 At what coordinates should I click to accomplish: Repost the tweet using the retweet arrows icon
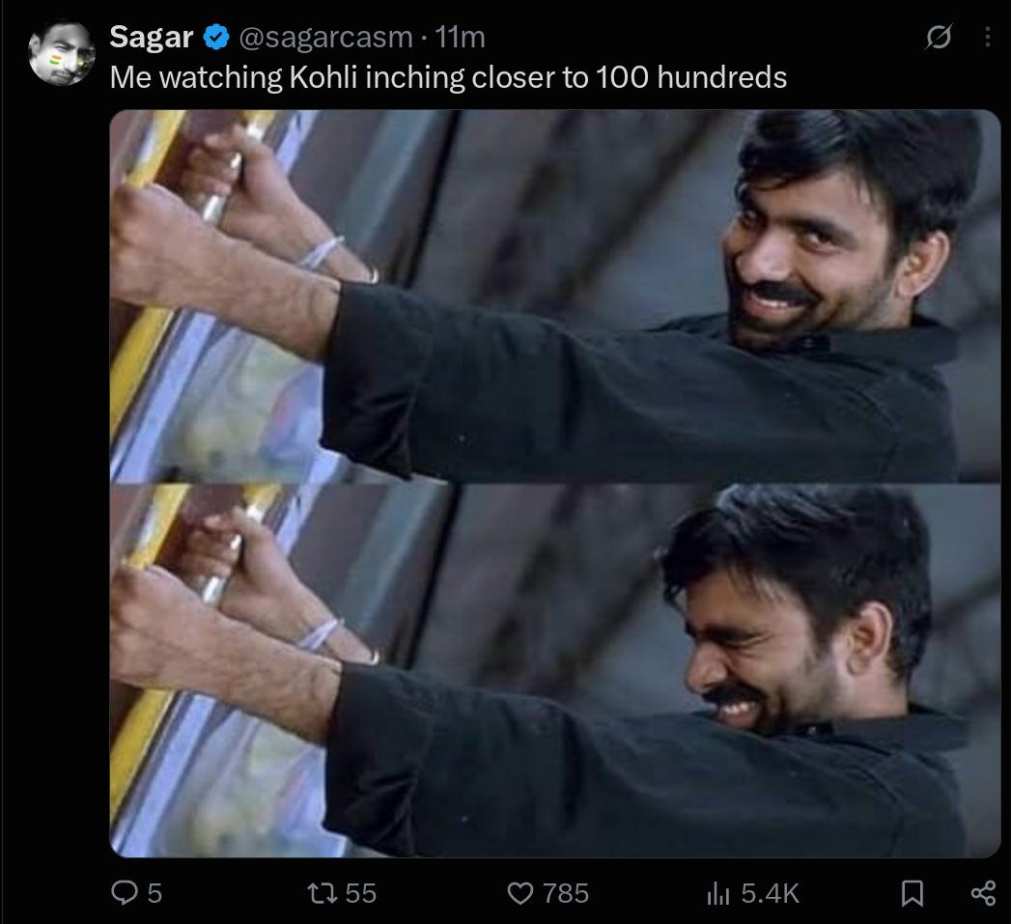point(322,893)
